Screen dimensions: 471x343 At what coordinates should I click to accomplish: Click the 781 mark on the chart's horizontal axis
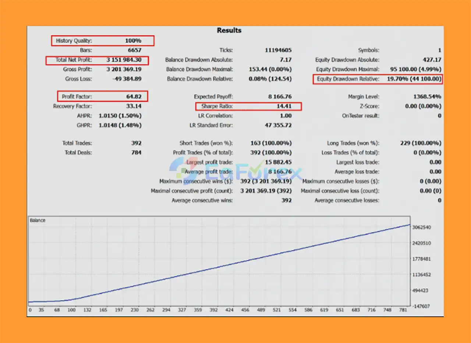(403, 310)
